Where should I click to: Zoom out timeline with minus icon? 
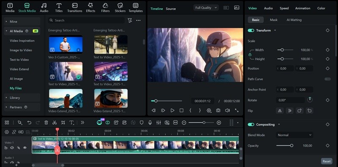point(184,123)
